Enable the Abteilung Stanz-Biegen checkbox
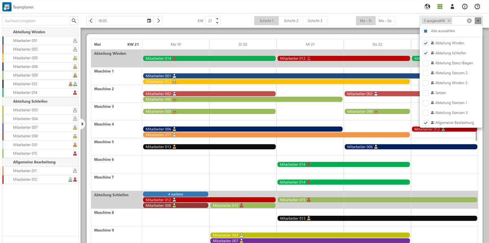Image resolution: width=489 pixels, height=243 pixels. tap(425, 63)
